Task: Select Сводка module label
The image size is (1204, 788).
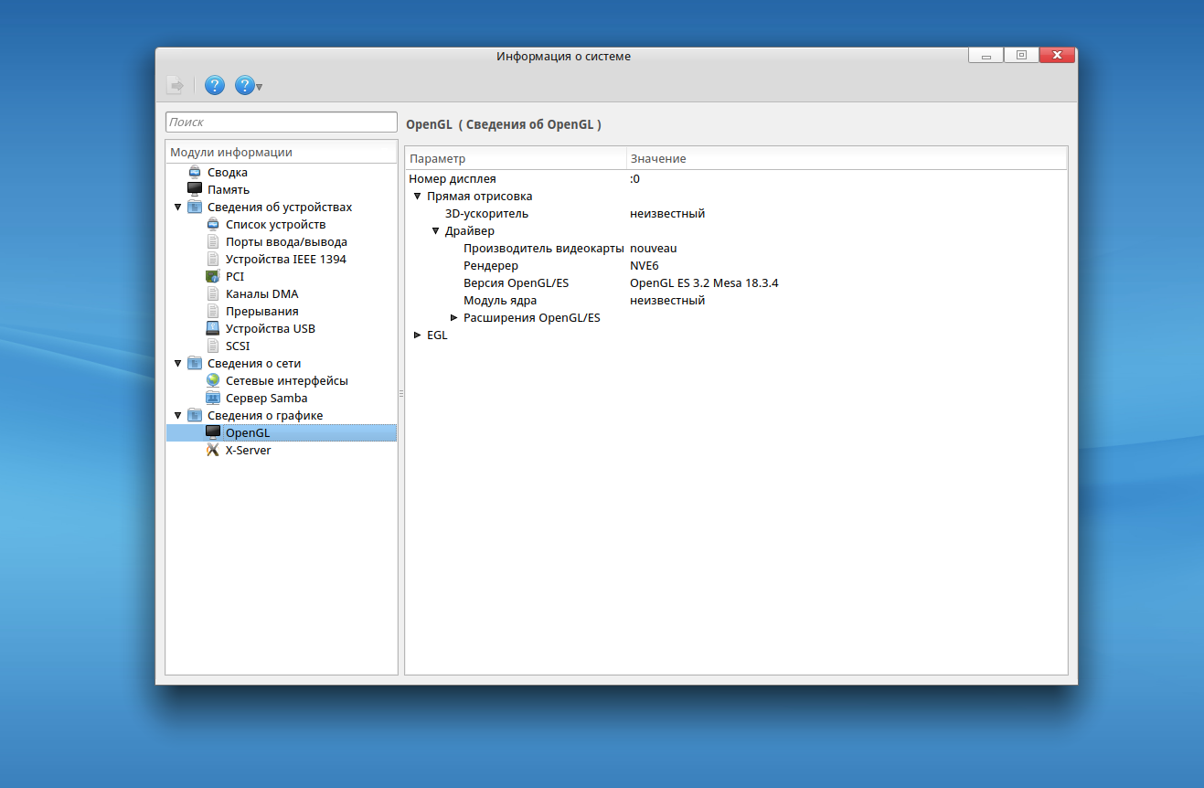Action: tap(228, 172)
